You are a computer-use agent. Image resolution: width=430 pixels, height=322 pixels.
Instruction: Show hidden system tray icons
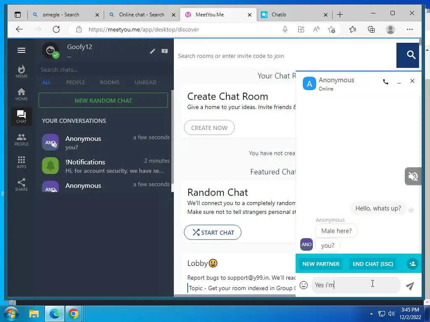tap(371, 314)
